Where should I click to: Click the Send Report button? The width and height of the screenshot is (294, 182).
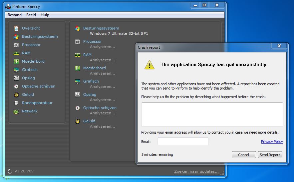click(270, 155)
